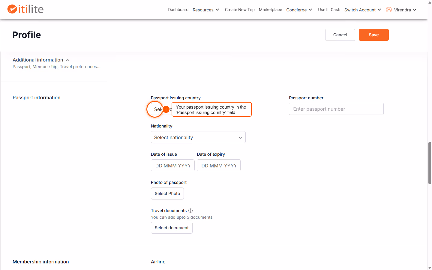Screen dimensions: 432x270
Task: Open the Resources dropdown menu
Action: (206, 10)
